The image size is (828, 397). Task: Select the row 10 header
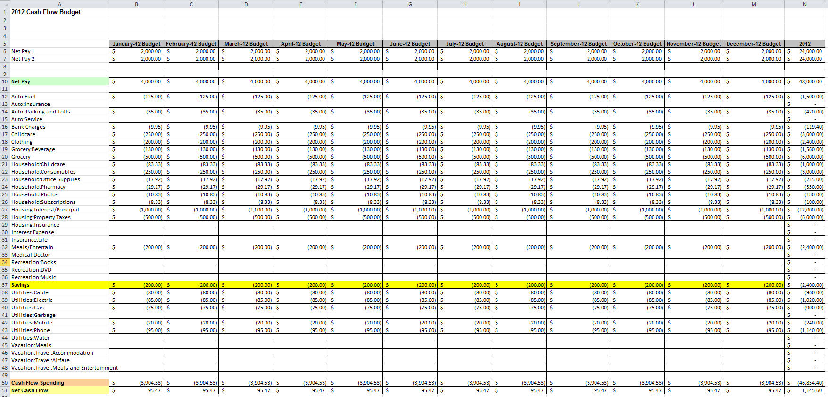click(x=5, y=81)
